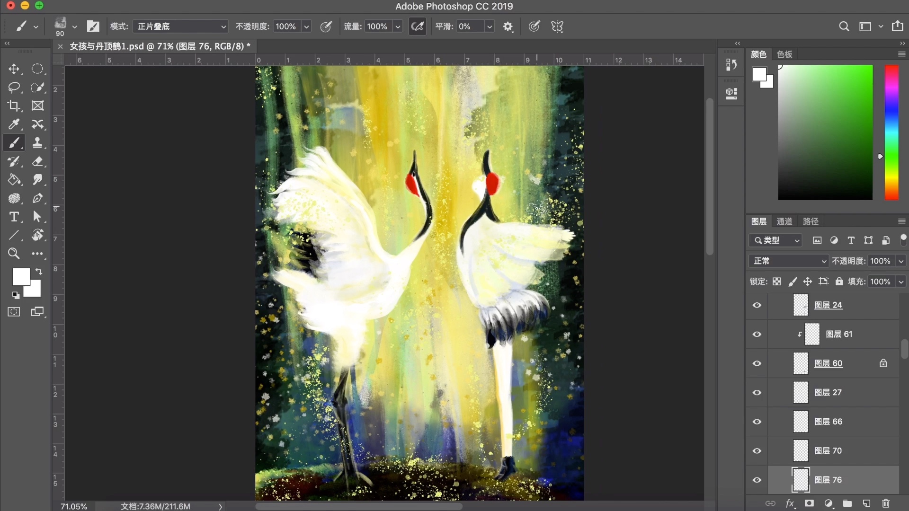
Task: Select the Zoom tool
Action: pos(14,254)
